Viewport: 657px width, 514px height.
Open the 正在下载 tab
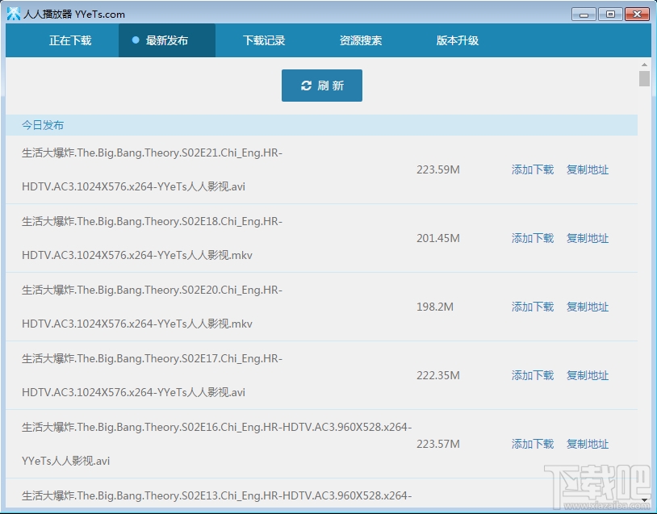[x=70, y=40]
